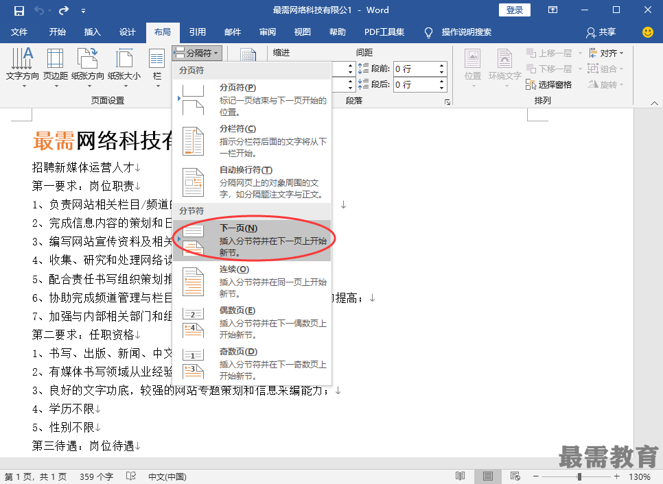Insert a 分栏符(C) column break
Image resolution: width=663 pixels, height=484 pixels.
point(252,141)
